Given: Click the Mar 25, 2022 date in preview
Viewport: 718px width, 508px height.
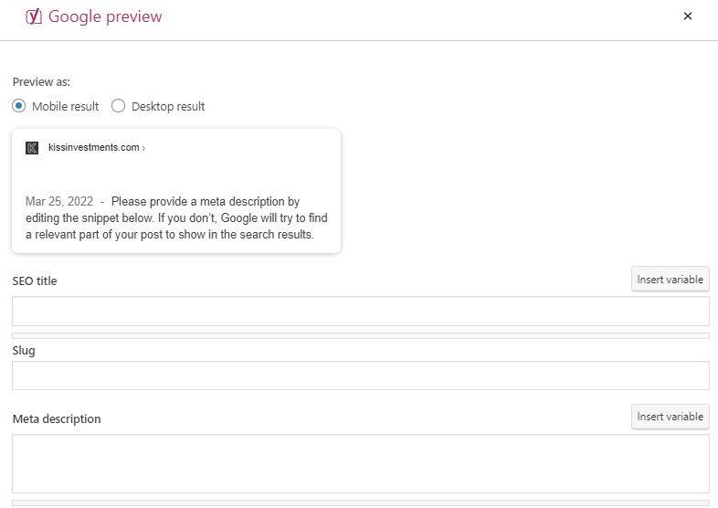Looking at the screenshot, I should tap(59, 202).
